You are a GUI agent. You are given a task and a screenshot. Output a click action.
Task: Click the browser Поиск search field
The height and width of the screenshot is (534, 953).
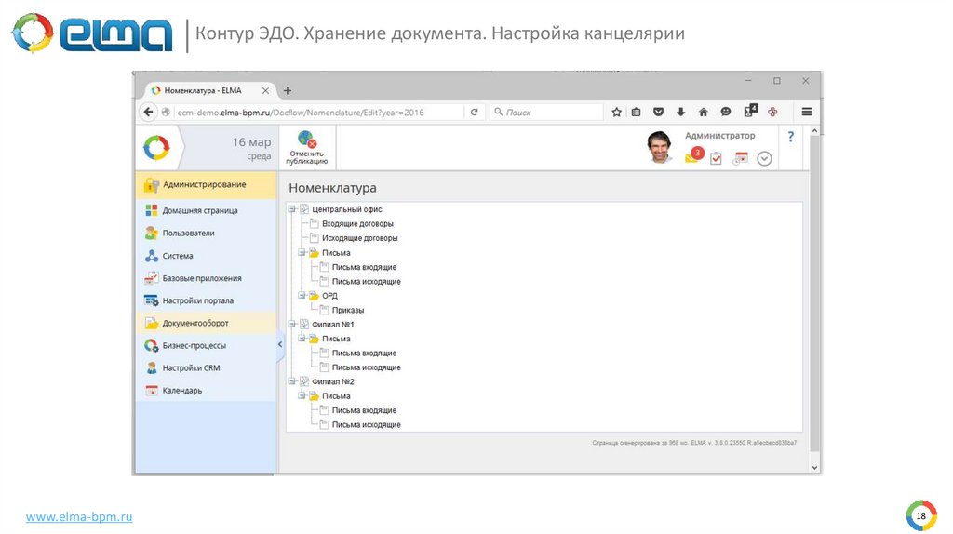(x=549, y=112)
